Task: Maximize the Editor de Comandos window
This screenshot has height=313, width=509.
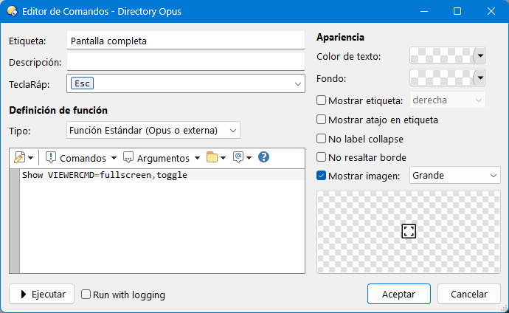Action: pos(457,11)
